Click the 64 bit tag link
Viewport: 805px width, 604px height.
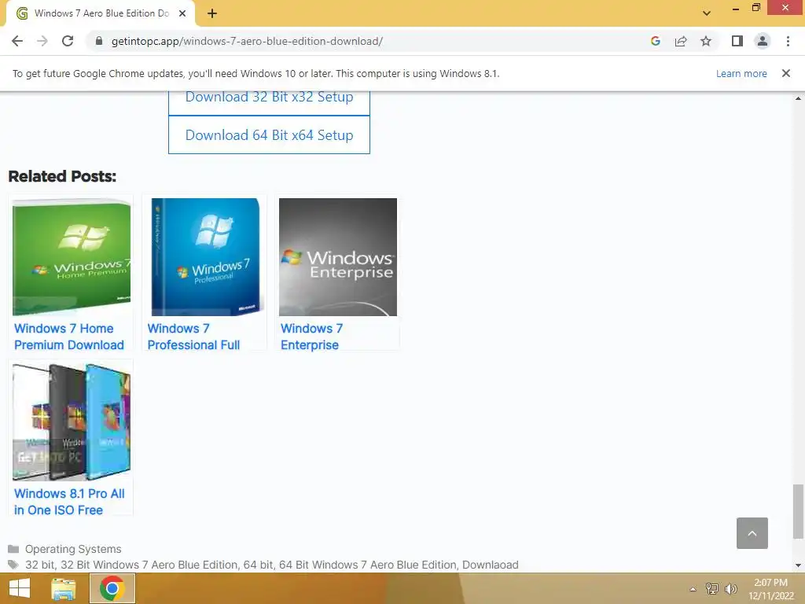(258, 565)
